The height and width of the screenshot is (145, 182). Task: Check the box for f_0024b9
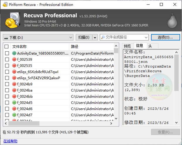click(x=7, y=84)
